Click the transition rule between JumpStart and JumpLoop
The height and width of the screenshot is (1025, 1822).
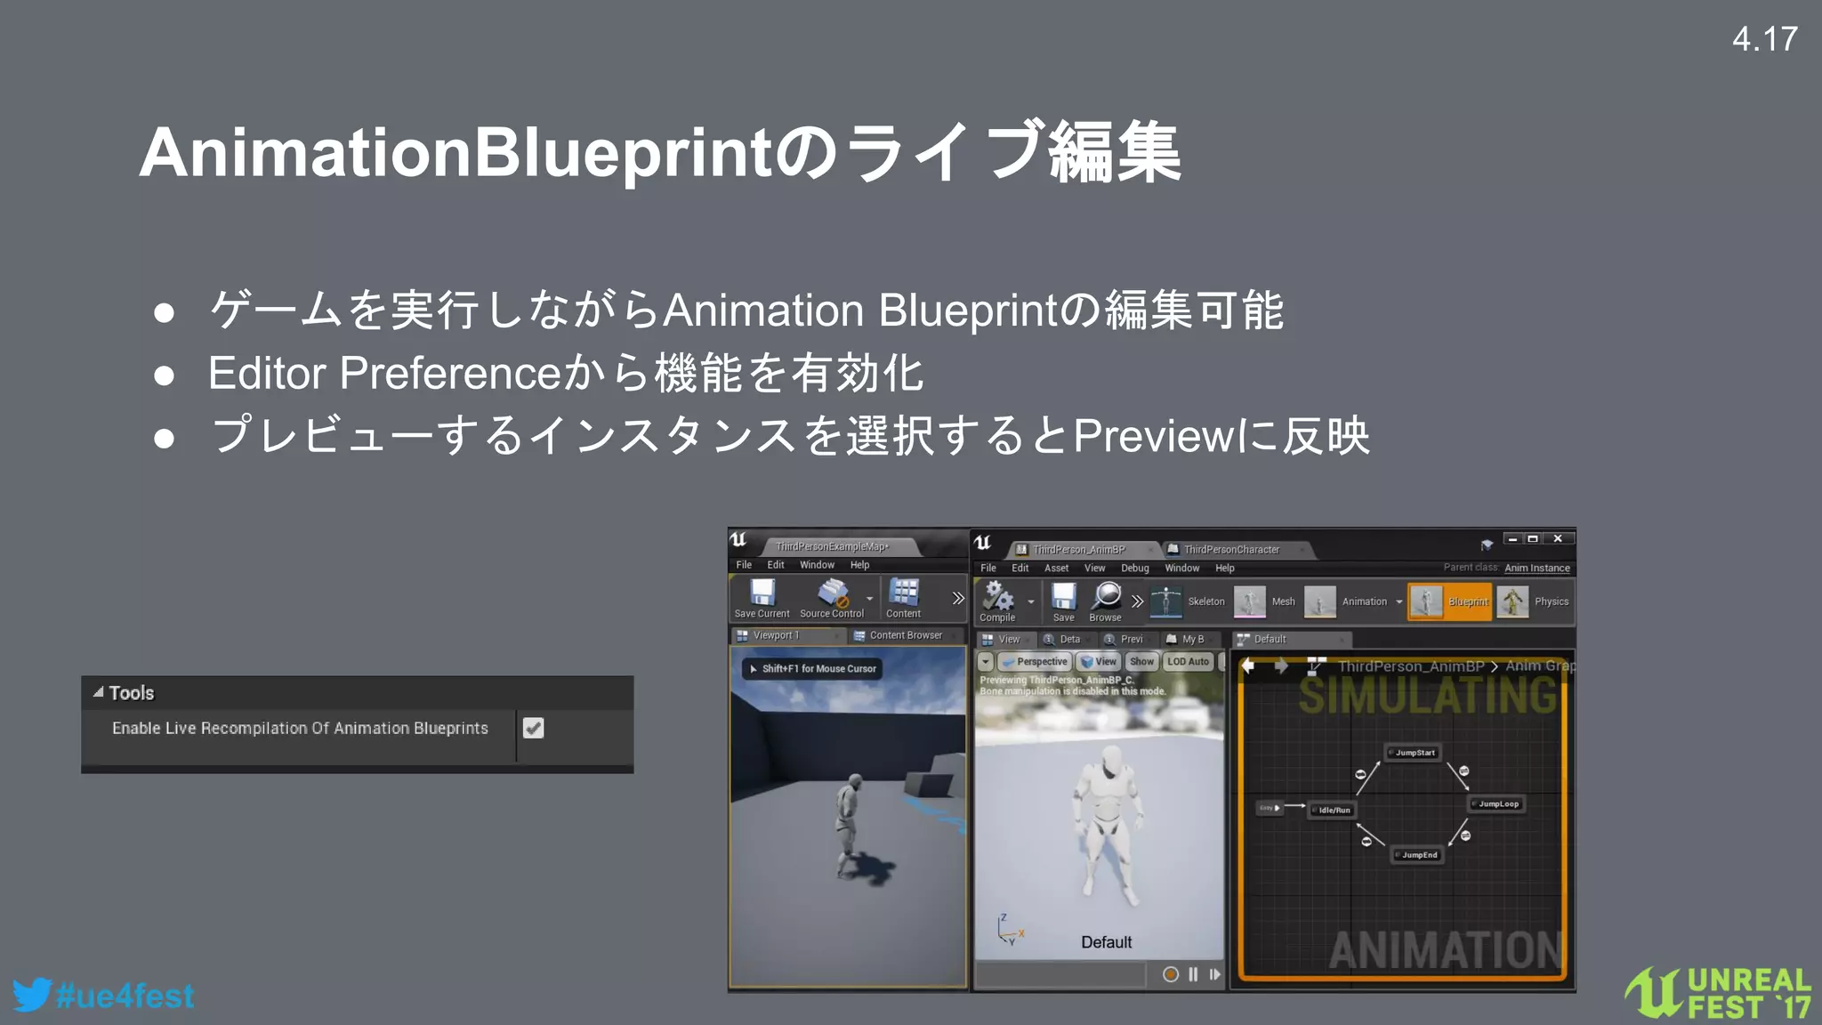[x=1464, y=771]
